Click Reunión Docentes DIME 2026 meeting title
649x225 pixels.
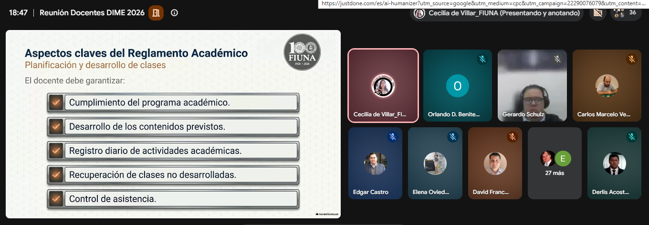[x=92, y=13]
